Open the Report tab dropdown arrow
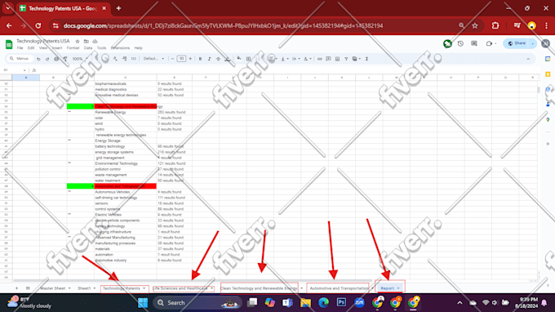The width and height of the screenshot is (555, 312). pos(398,288)
